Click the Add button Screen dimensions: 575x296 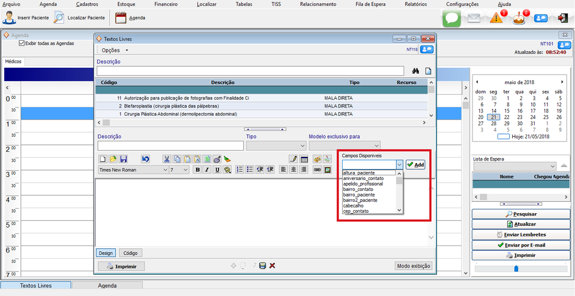pyautogui.click(x=415, y=164)
